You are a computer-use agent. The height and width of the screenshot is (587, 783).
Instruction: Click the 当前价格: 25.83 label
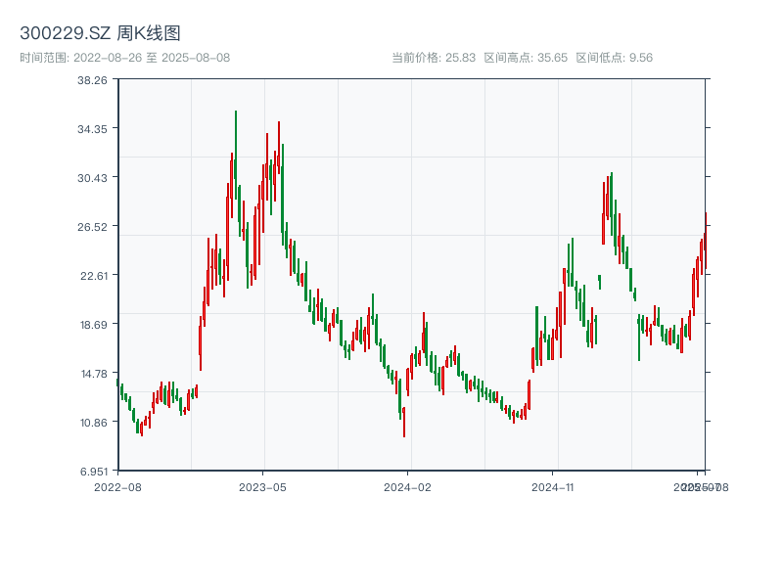tap(434, 58)
